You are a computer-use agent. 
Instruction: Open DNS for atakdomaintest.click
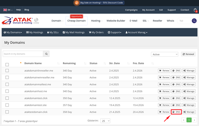point(176,98)
